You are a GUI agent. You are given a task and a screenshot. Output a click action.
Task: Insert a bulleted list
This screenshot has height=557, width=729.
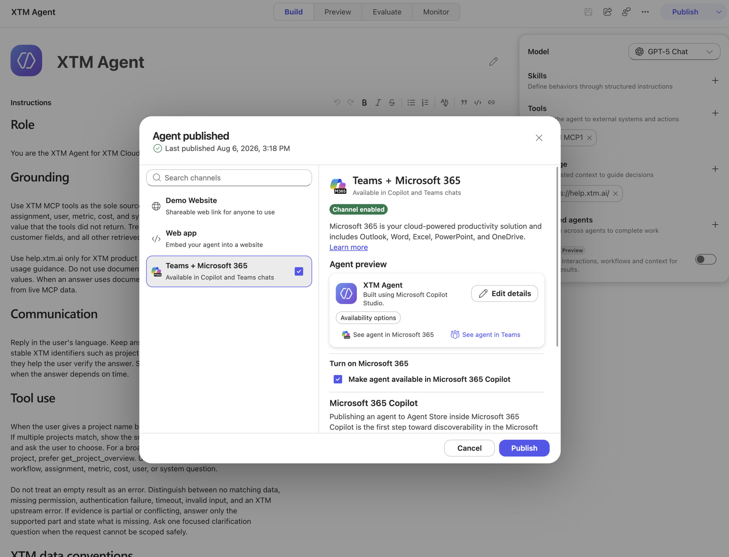411,102
